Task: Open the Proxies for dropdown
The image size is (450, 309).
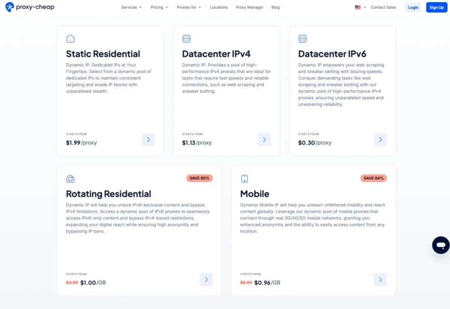Action: (x=188, y=7)
